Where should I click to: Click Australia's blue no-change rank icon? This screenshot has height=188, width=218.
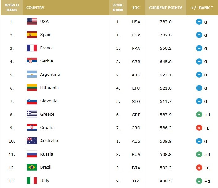(199, 141)
